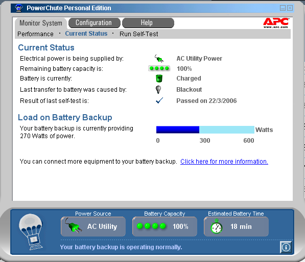Click the 'Estimated Battery Time' panel label
Image resolution: width=305 pixels, height=262 pixels.
point(236,214)
